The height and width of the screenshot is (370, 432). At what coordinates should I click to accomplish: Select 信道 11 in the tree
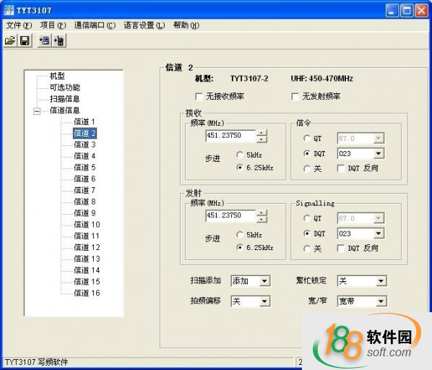87,236
